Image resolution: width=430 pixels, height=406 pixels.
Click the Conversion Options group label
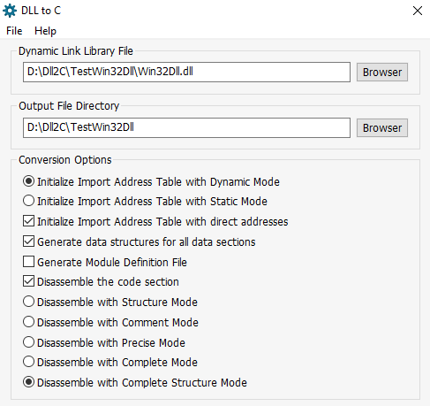(65, 160)
